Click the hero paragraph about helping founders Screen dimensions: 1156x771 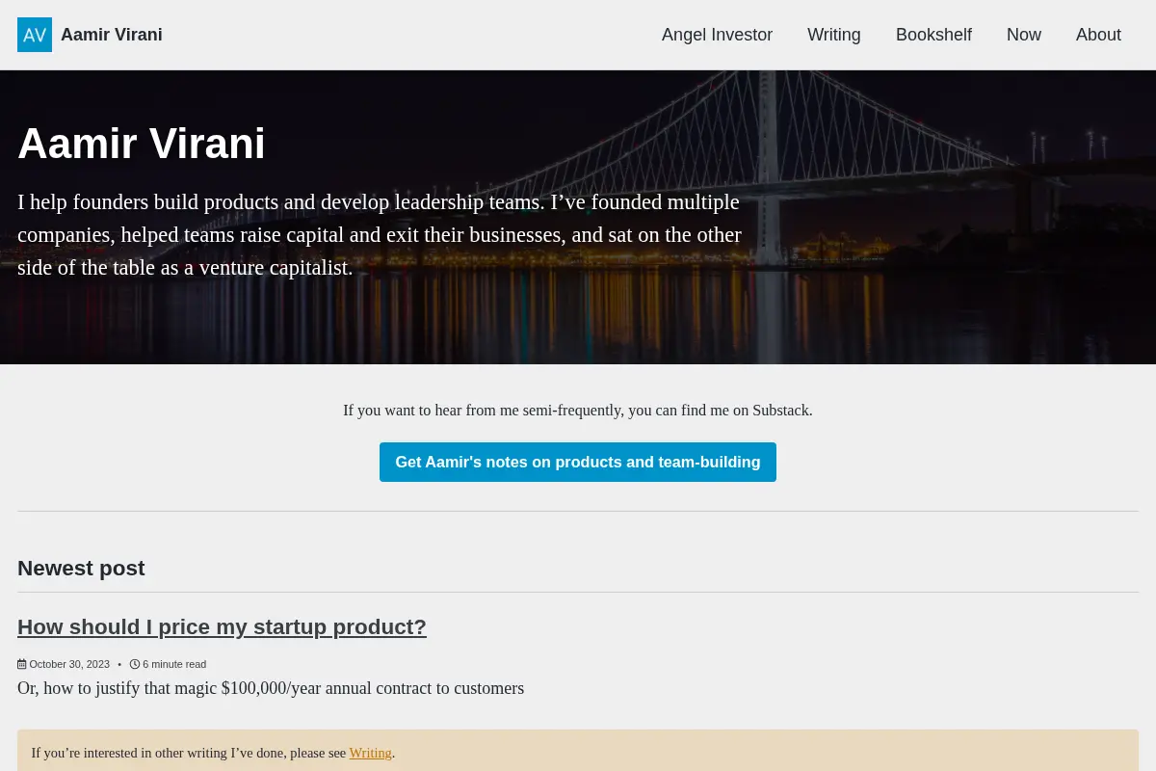coord(380,235)
